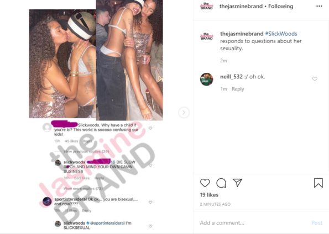The image size is (329, 234).
Task: Click the kissing photo in the post
Action: 62,63
